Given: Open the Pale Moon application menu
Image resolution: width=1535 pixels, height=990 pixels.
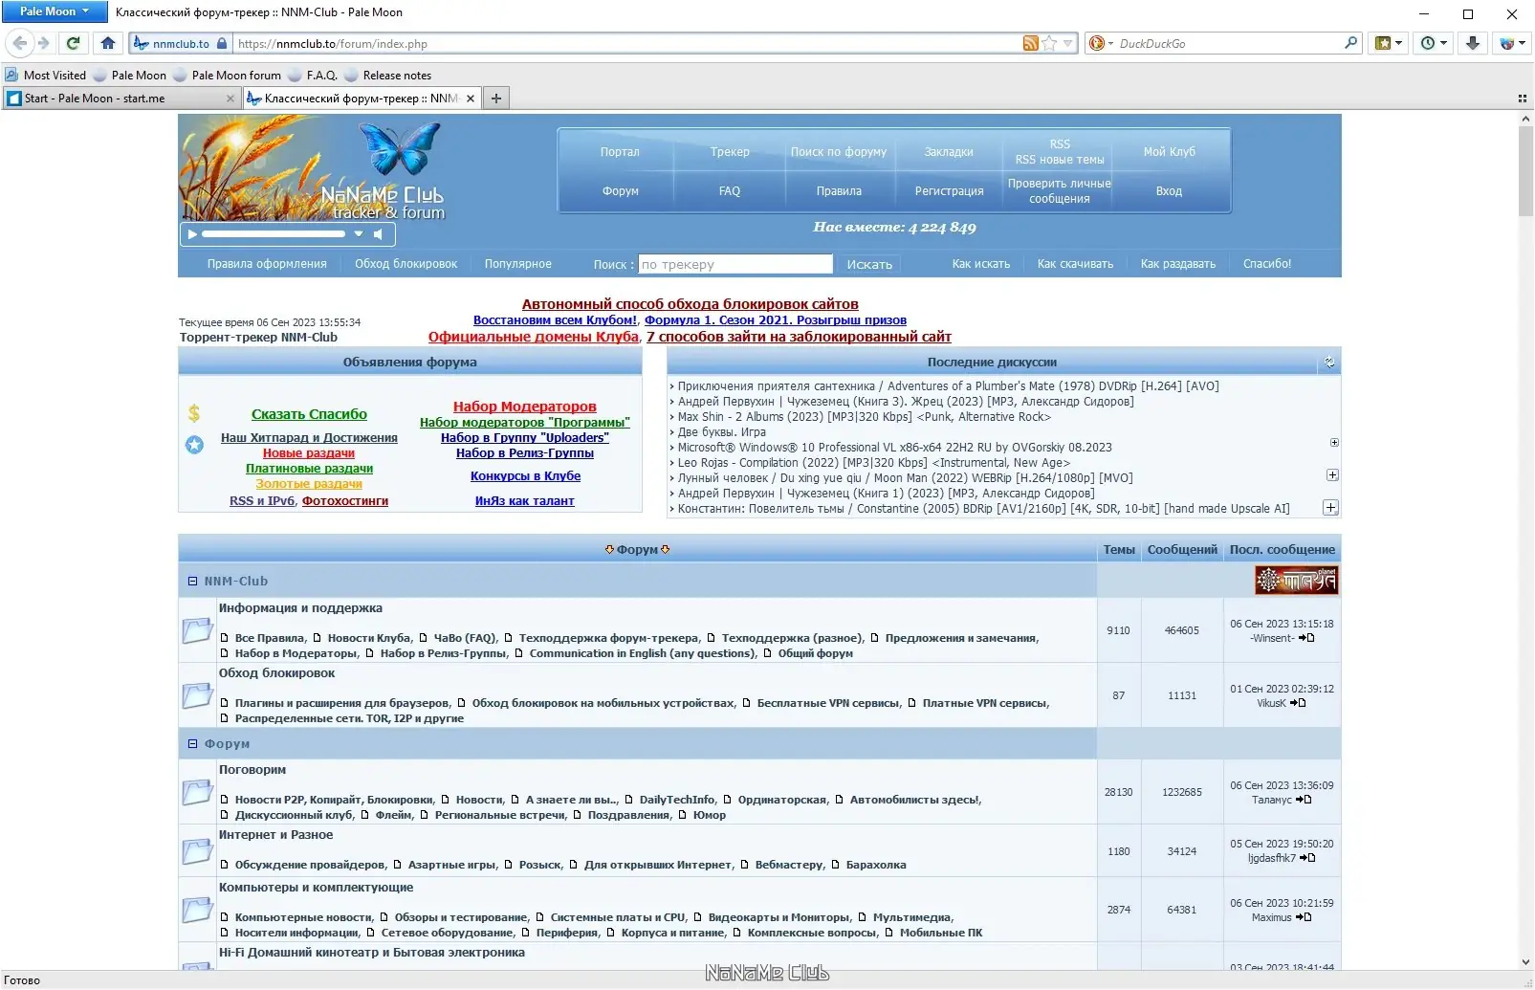Looking at the screenshot, I should [x=54, y=11].
